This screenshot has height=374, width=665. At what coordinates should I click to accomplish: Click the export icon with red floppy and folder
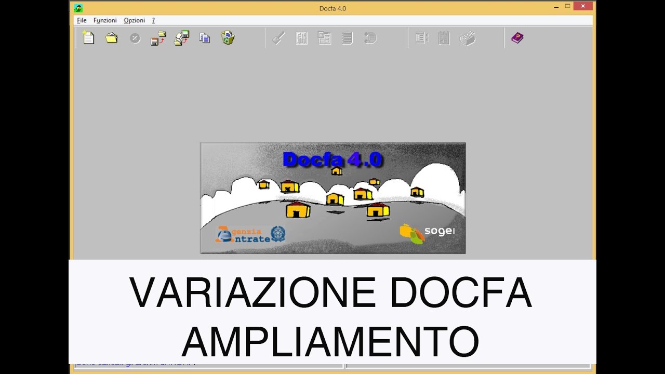pos(158,38)
